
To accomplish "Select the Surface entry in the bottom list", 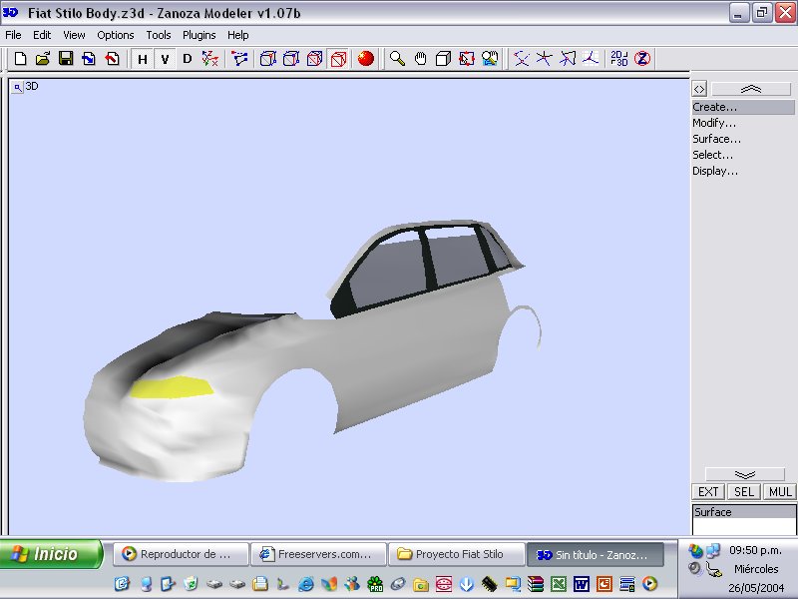I will [744, 512].
